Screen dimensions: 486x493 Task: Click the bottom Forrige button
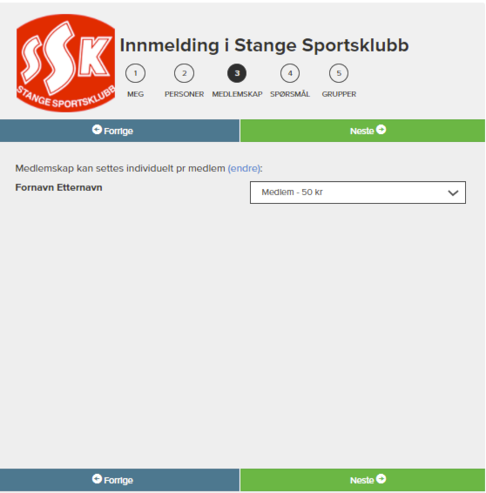[x=119, y=480]
